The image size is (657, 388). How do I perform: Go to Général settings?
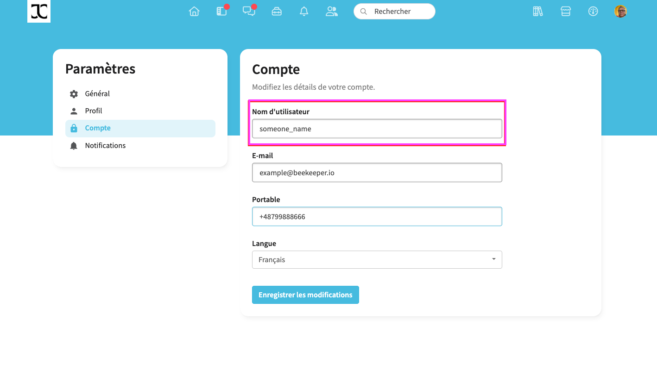pos(140,94)
